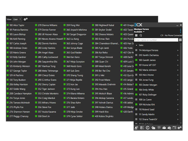Screen dimensions: 188x141
Task: Open the switchboard layout icon
Action: 175,128
